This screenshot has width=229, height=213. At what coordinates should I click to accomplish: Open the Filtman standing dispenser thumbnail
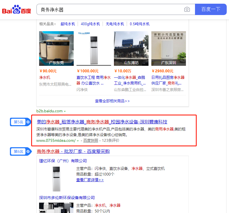point(94,48)
